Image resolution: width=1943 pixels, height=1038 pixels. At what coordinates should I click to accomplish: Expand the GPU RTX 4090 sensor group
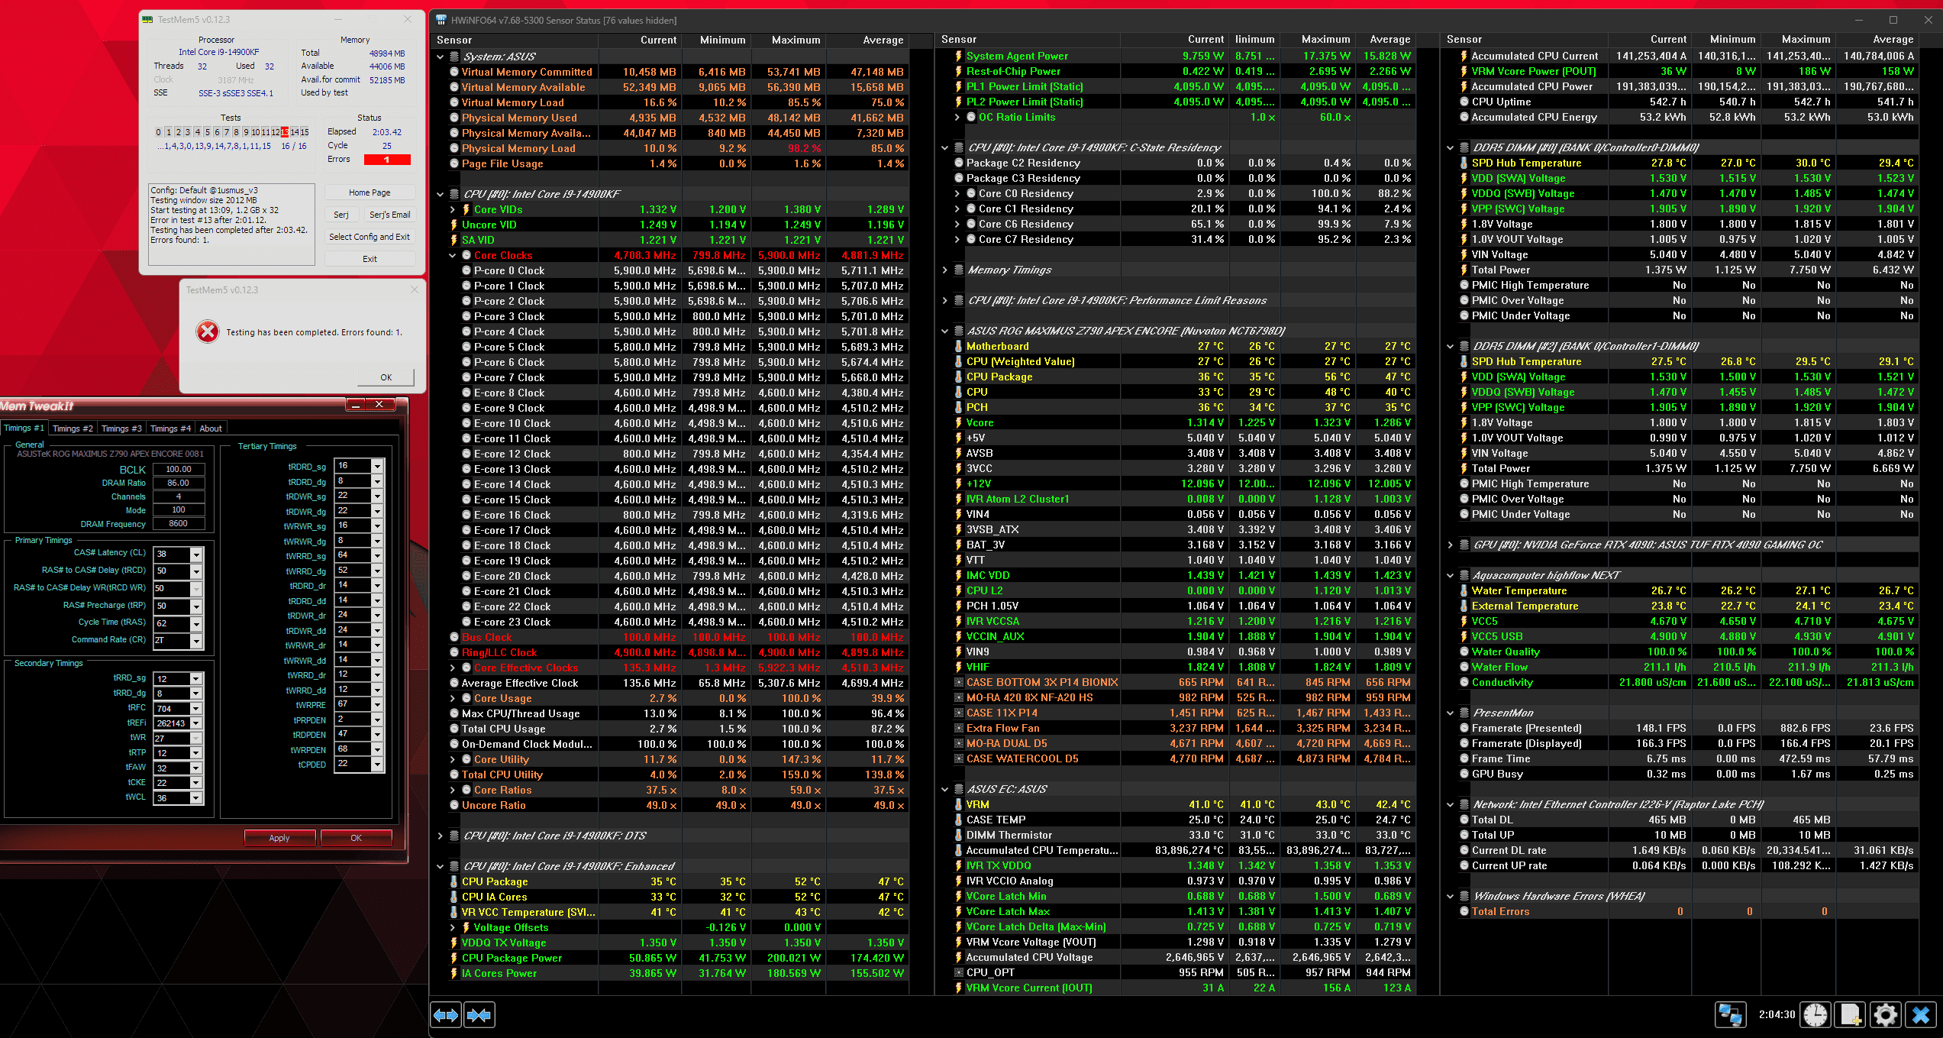point(1451,545)
